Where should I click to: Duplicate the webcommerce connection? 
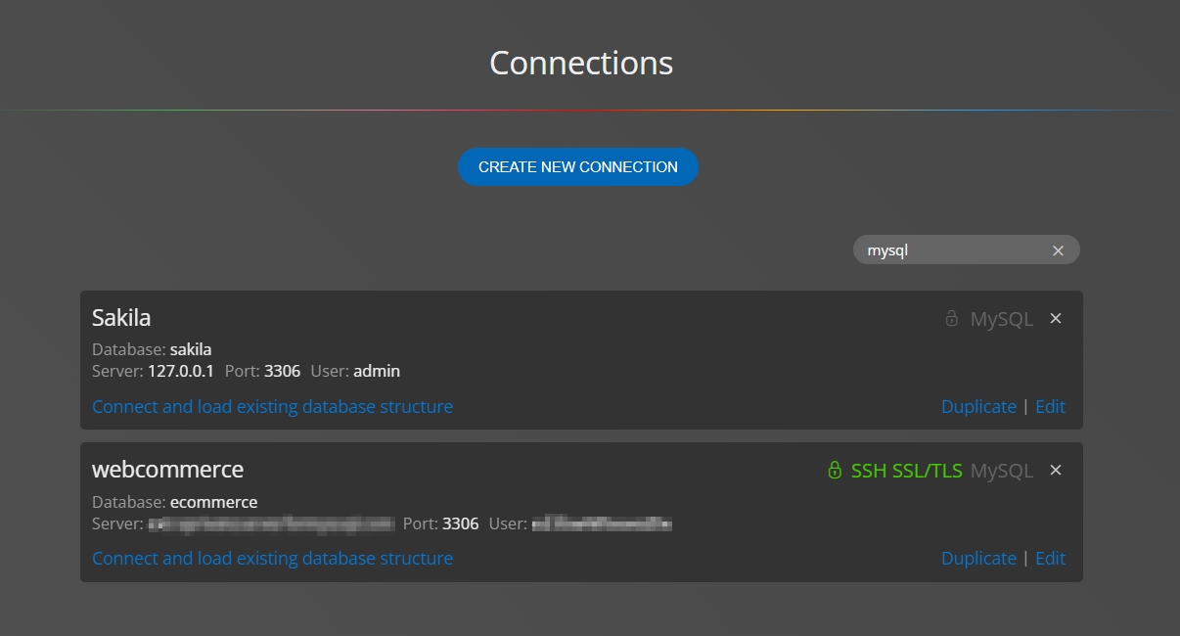978,558
